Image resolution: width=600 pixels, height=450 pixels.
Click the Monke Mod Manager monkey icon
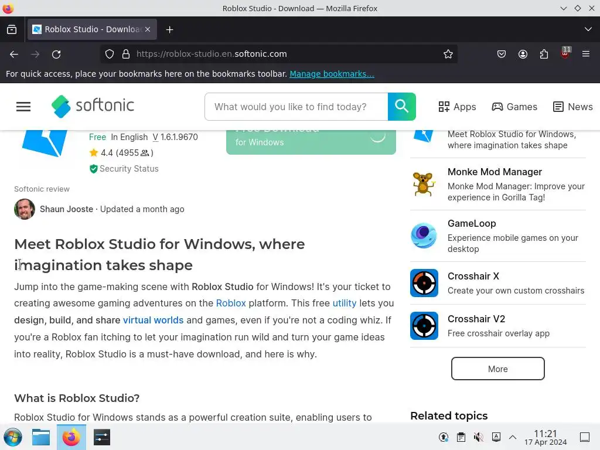[x=424, y=184]
